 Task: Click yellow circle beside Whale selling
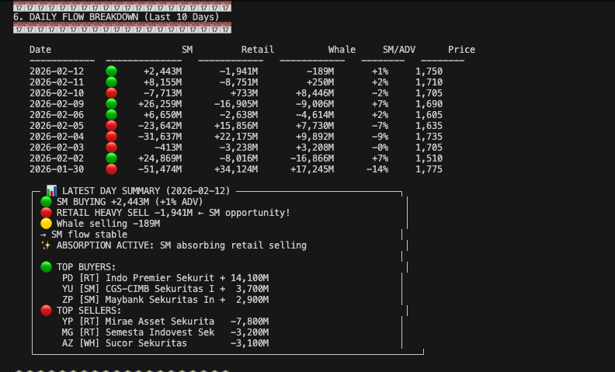click(x=46, y=224)
